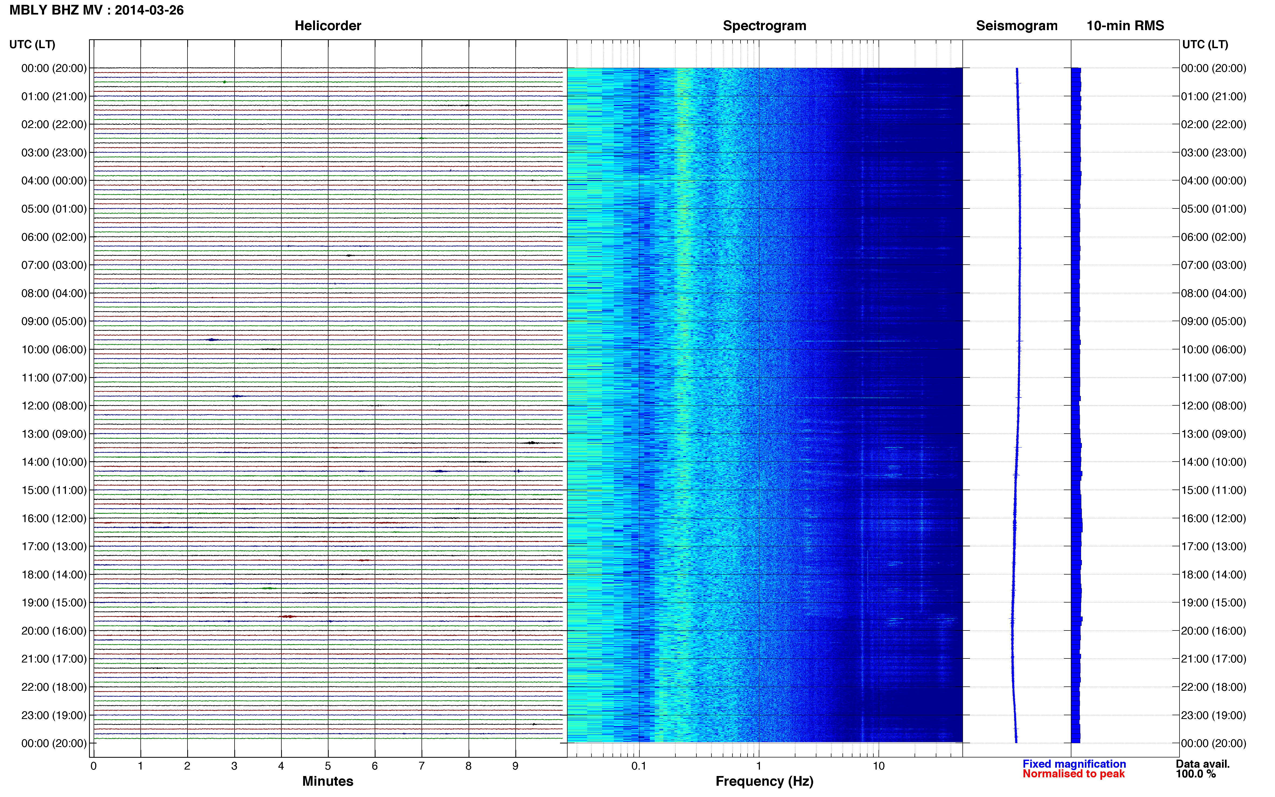Click left time label 18:00 (14:00)

(54, 575)
